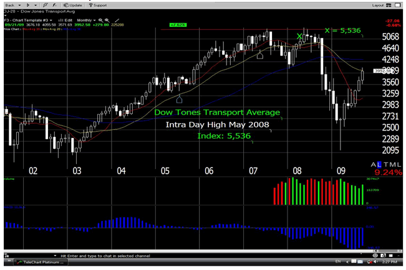This screenshot has width=406, height=270.
Task: Click the chat channel icon at bottom-left
Action: [x=7, y=256]
